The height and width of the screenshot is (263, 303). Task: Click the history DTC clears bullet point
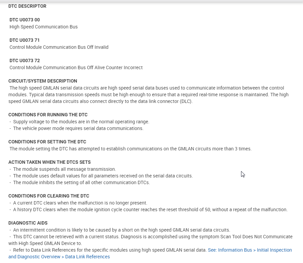(x=150, y=210)
